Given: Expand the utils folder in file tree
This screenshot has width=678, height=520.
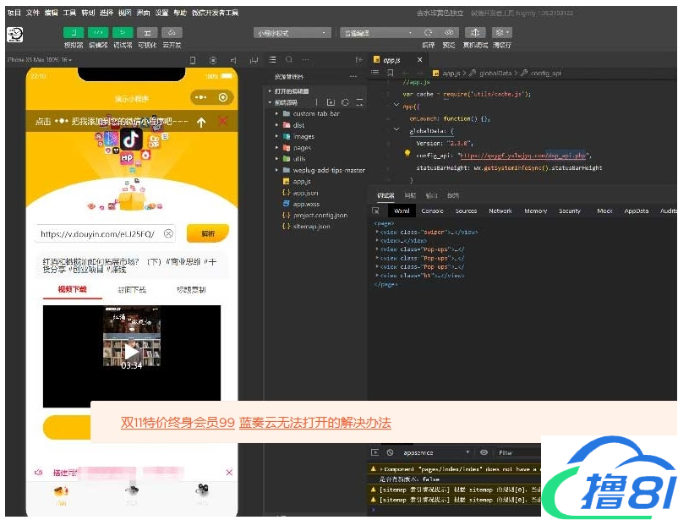Looking at the screenshot, I should coord(299,158).
